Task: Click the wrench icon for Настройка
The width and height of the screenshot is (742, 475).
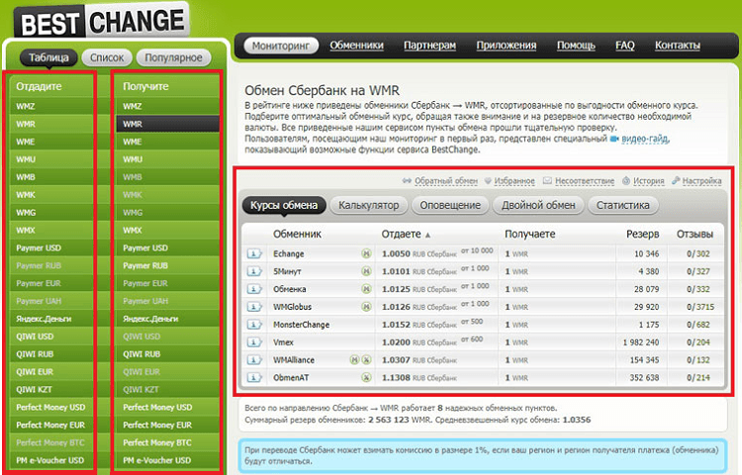Action: pos(676,180)
